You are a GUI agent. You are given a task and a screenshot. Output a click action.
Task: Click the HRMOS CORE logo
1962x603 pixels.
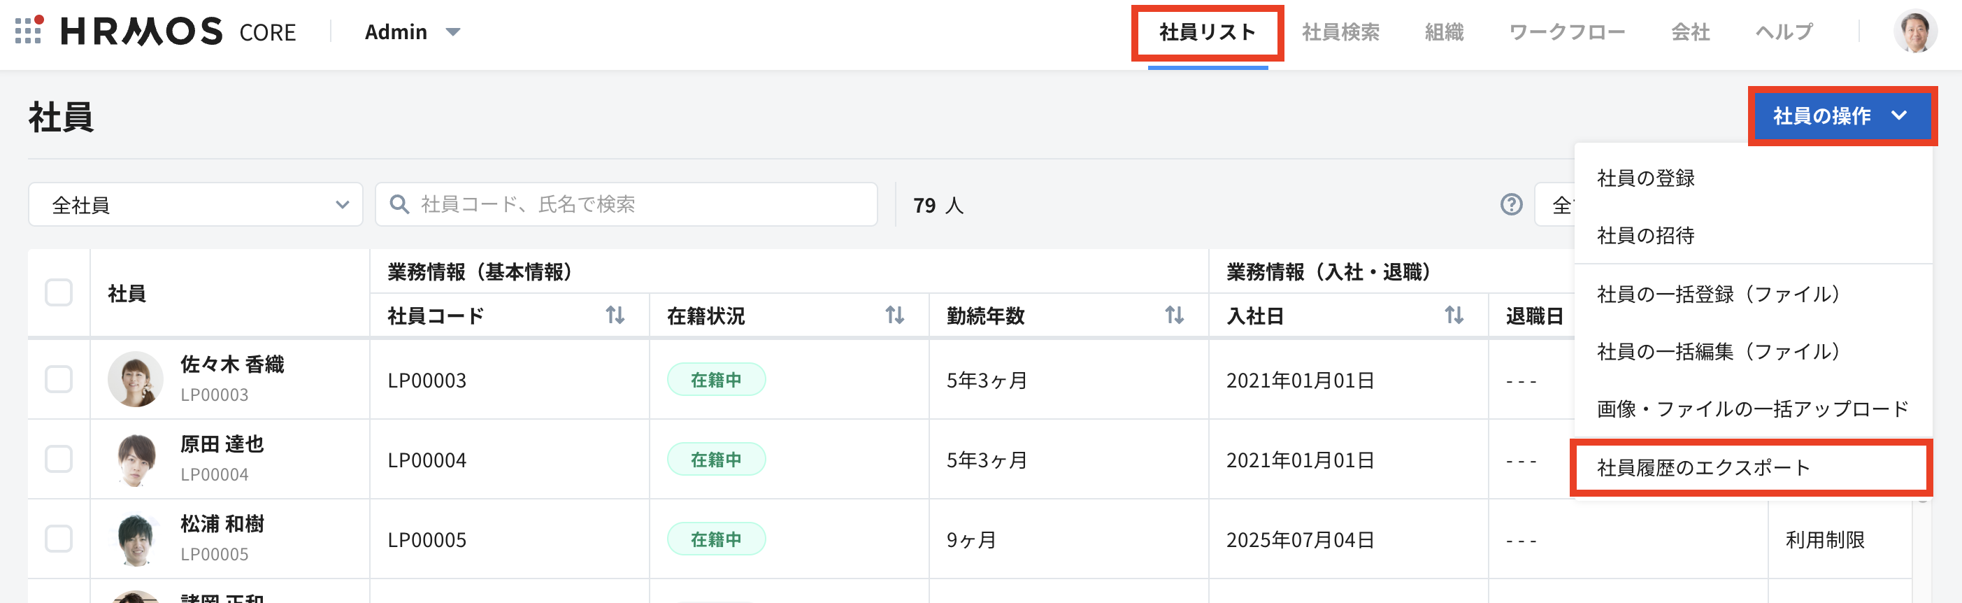(x=178, y=31)
